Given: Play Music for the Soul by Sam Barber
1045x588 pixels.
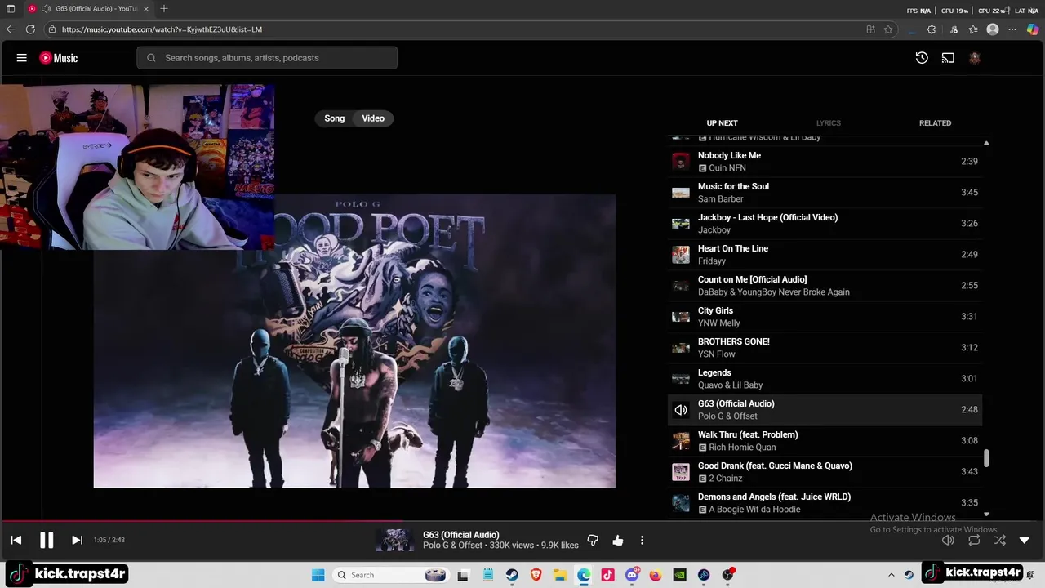Looking at the screenshot, I should [825, 193].
